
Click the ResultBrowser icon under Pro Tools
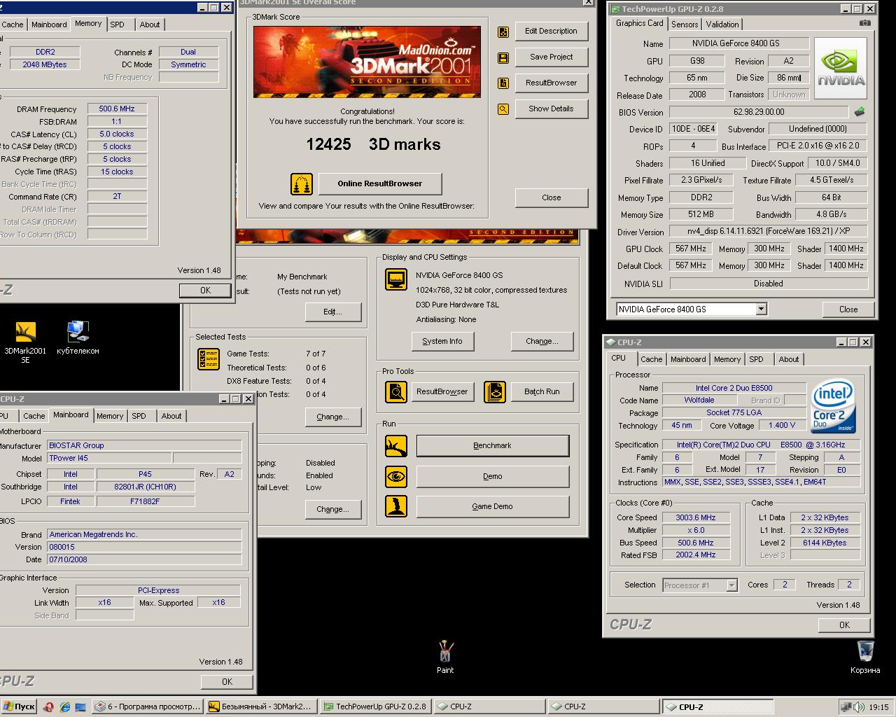[x=396, y=391]
